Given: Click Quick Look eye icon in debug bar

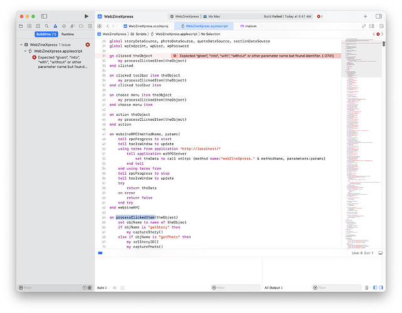Looking at the screenshot, I should pos(115,288).
